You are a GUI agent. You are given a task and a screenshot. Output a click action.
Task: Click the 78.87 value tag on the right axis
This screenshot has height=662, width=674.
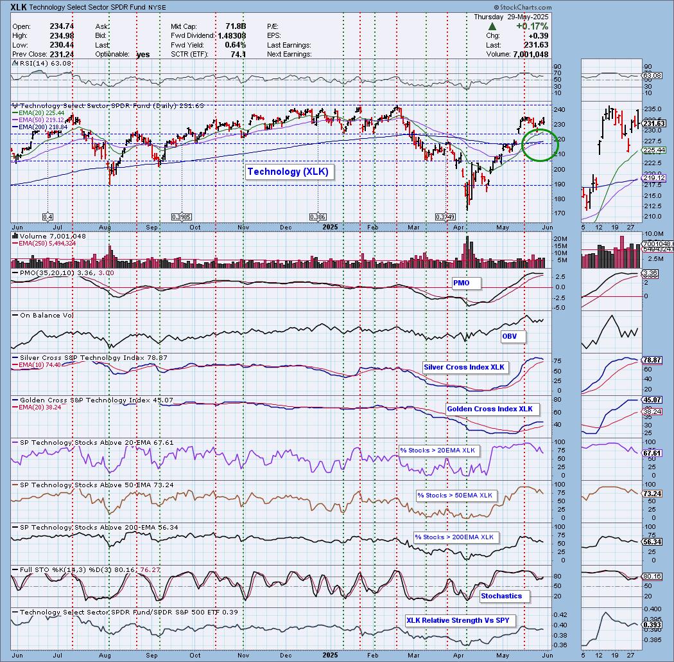[x=653, y=359]
